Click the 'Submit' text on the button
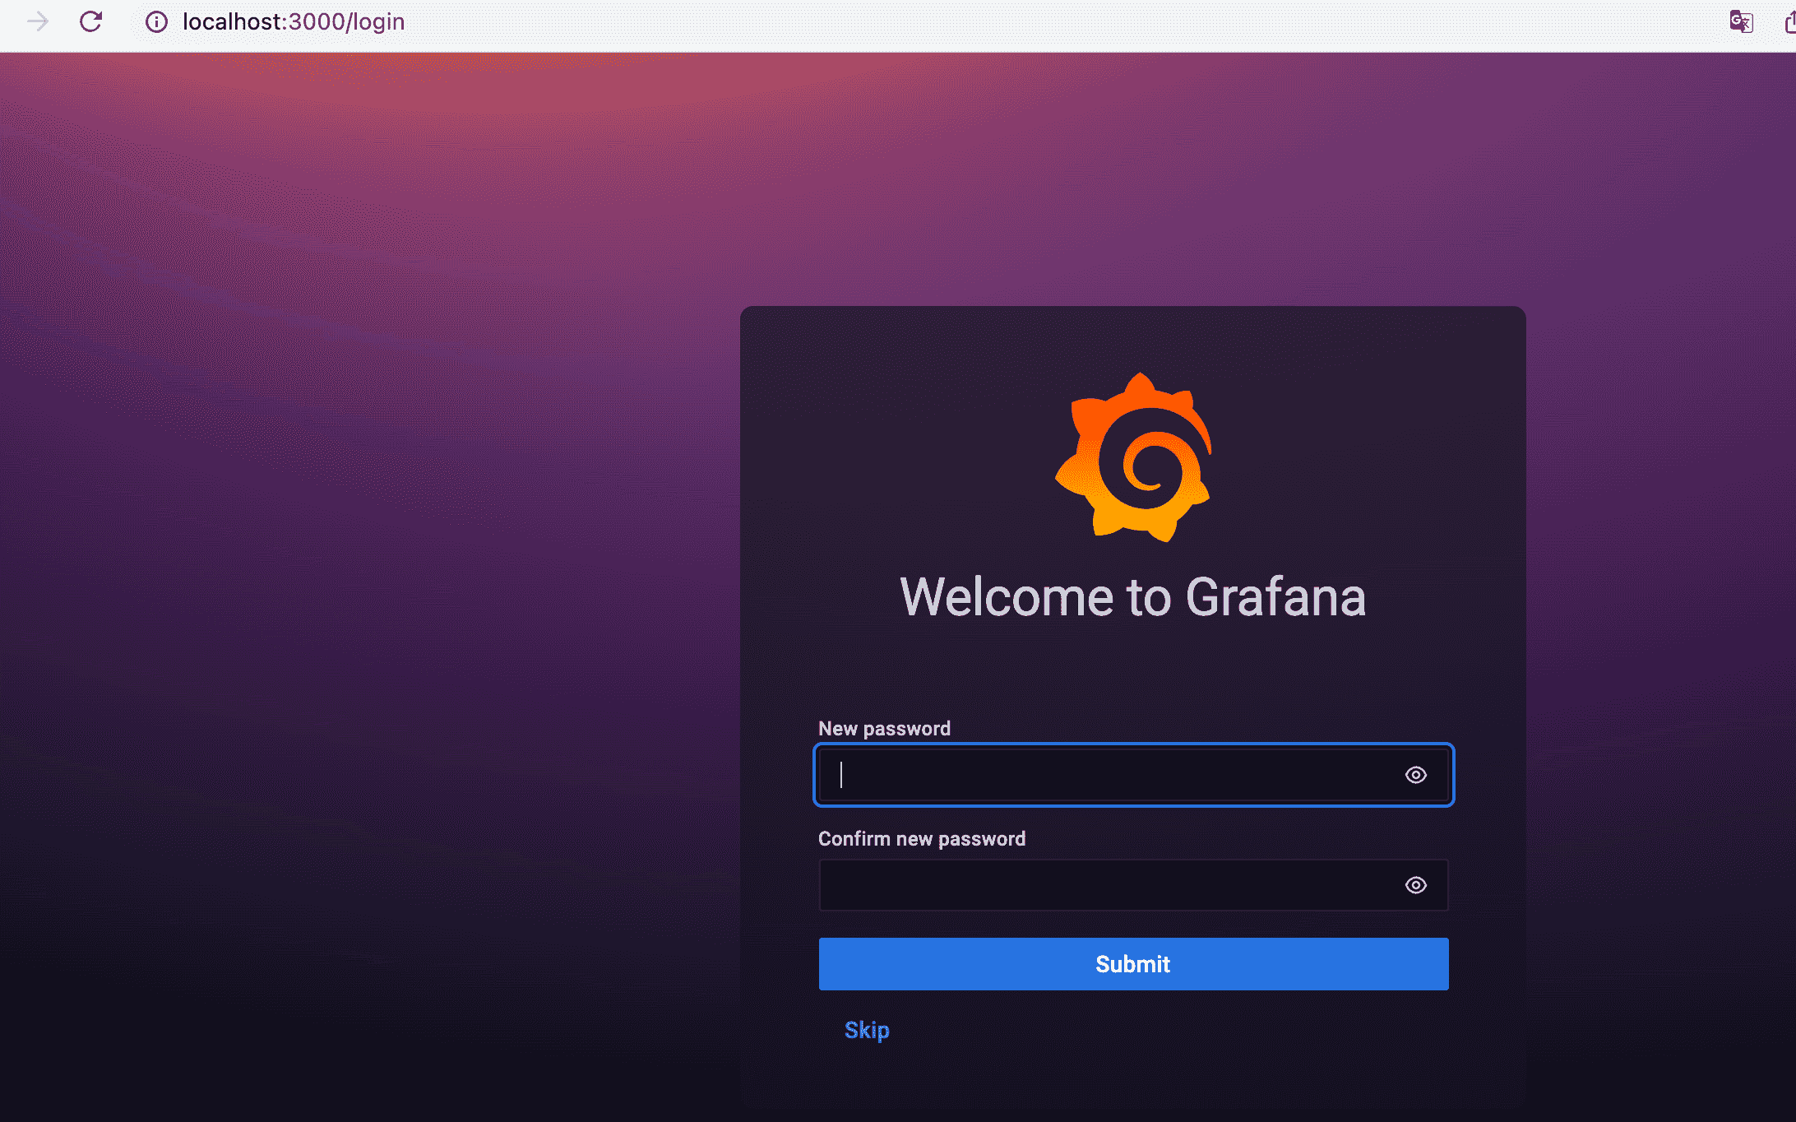The width and height of the screenshot is (1796, 1122). (x=1132, y=964)
